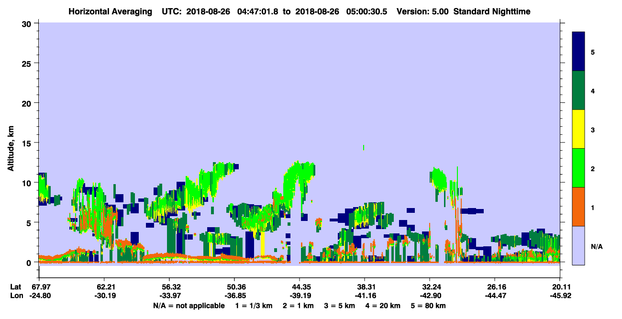This screenshot has width=622, height=319.
Task: Click the yellow color bar segment labeled 3
Action: 578,129
